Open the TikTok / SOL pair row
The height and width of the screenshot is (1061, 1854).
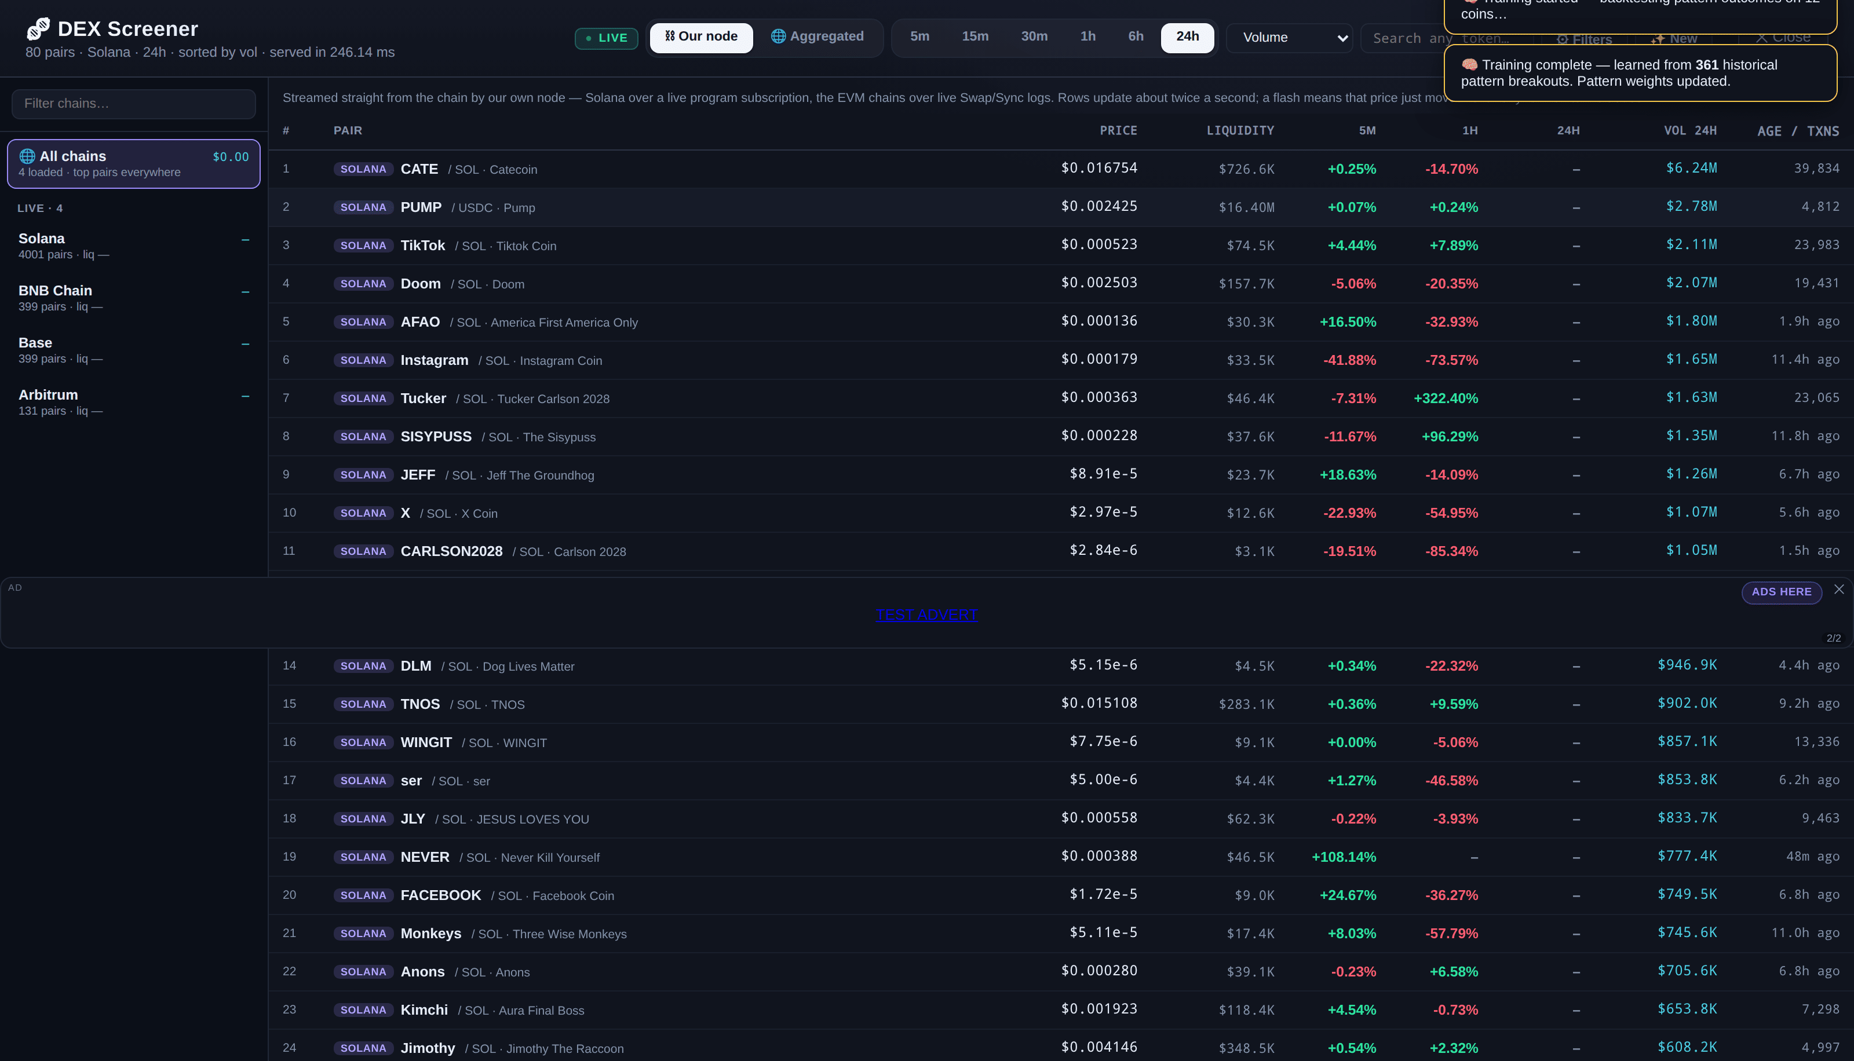(x=1060, y=246)
